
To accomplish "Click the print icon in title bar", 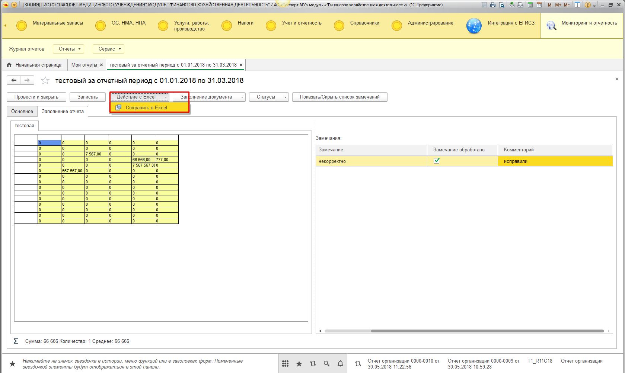I will 493,5.
